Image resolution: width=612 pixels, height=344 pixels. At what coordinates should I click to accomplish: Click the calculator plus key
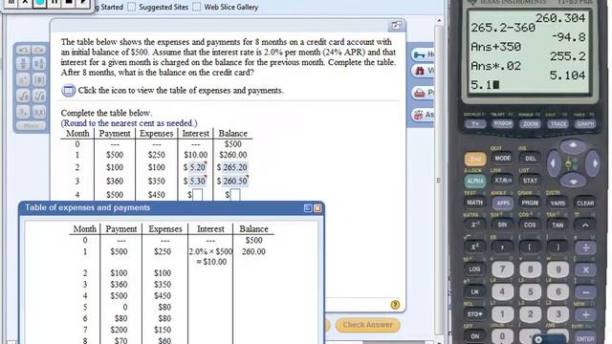585,314
